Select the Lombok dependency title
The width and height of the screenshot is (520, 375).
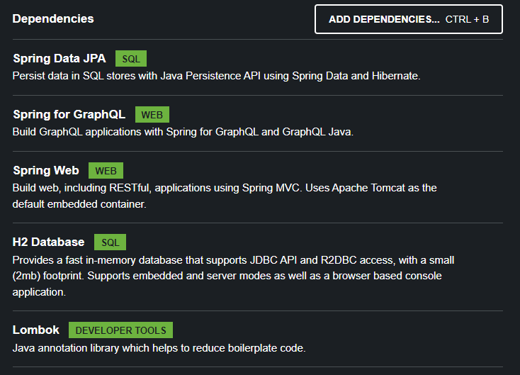pos(36,330)
